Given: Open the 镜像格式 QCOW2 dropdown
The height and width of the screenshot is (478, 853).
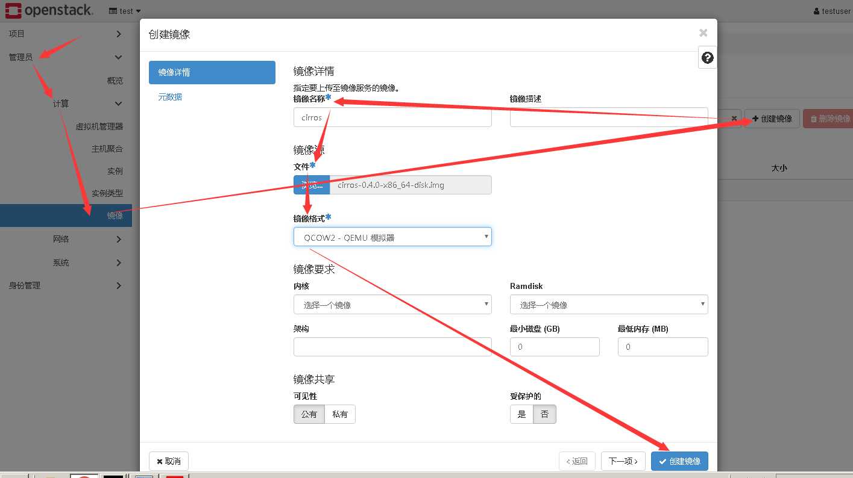Looking at the screenshot, I should (392, 237).
